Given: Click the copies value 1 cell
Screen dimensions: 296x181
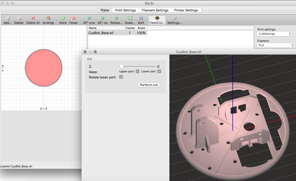Looking at the screenshot, I should click(130, 33).
